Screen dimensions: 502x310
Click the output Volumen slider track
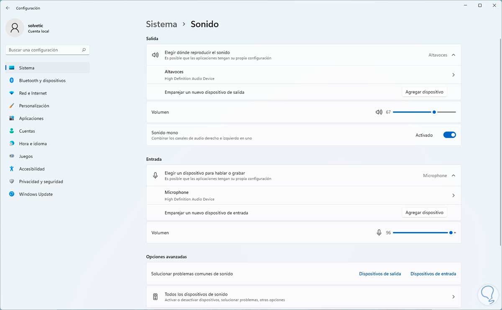pyautogui.click(x=412, y=112)
